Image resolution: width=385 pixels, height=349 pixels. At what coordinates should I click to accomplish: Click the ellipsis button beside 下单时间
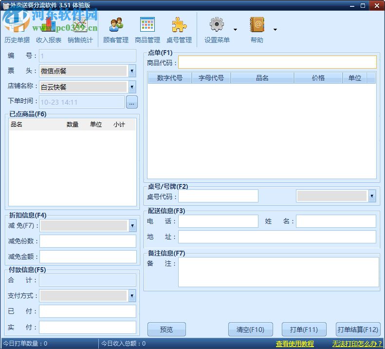pyautogui.click(x=131, y=102)
